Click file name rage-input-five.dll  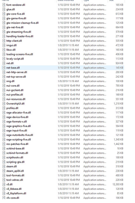[17, 131]
